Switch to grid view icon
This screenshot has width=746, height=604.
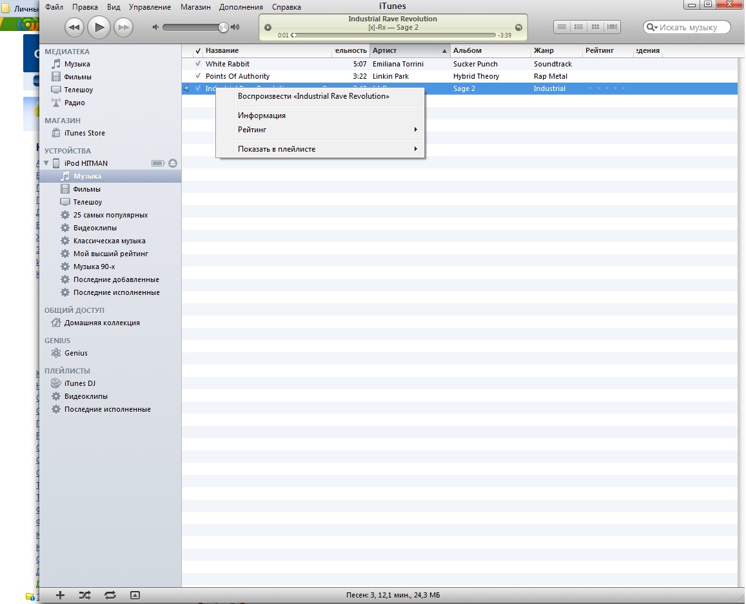point(595,27)
